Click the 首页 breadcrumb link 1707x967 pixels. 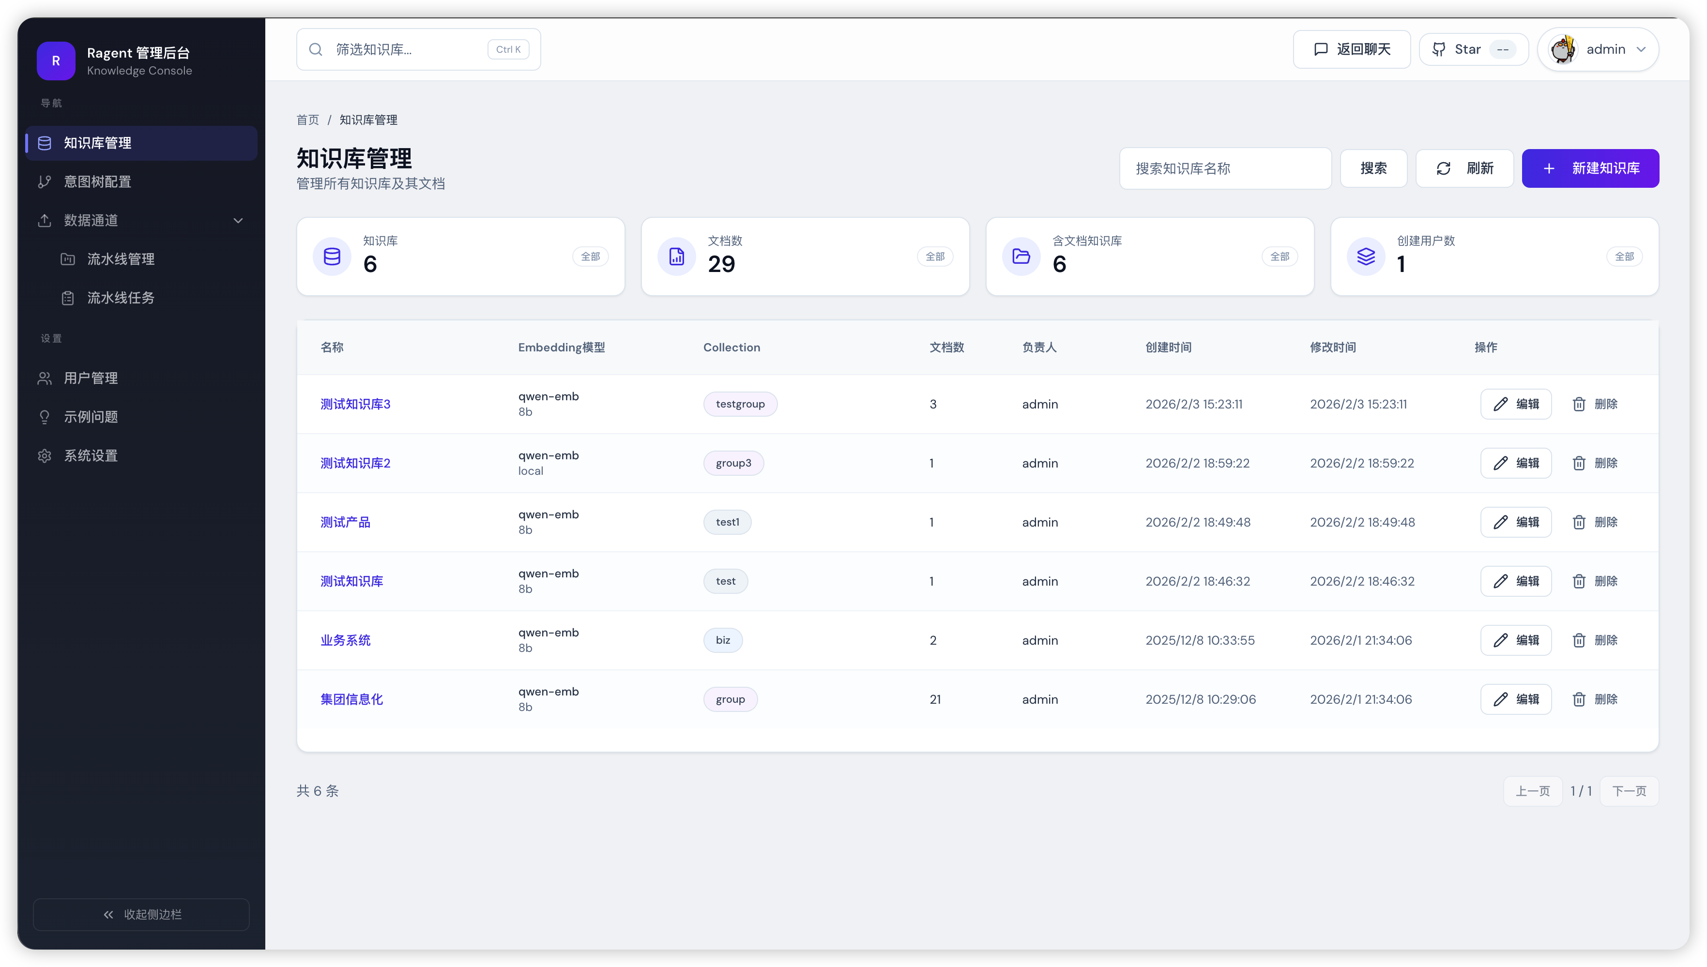coord(307,120)
